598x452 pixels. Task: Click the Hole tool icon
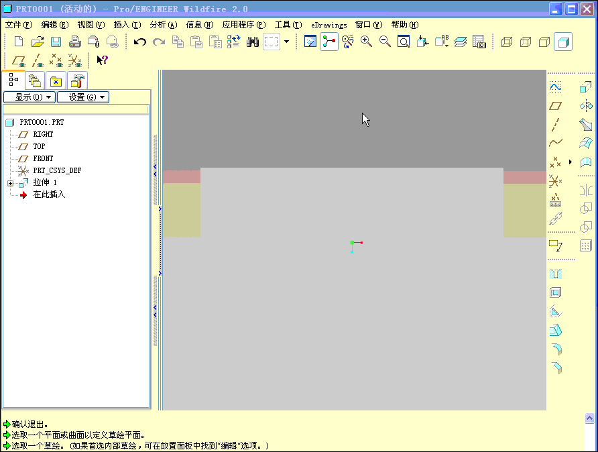click(x=556, y=274)
